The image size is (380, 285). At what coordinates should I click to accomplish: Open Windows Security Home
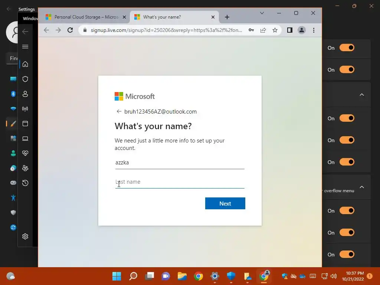click(25, 64)
